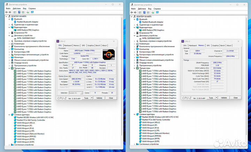This screenshot has width=251, height=152.
Task: Select Realtek PCIe GbE Family Controller in left window
Action: point(35,120)
